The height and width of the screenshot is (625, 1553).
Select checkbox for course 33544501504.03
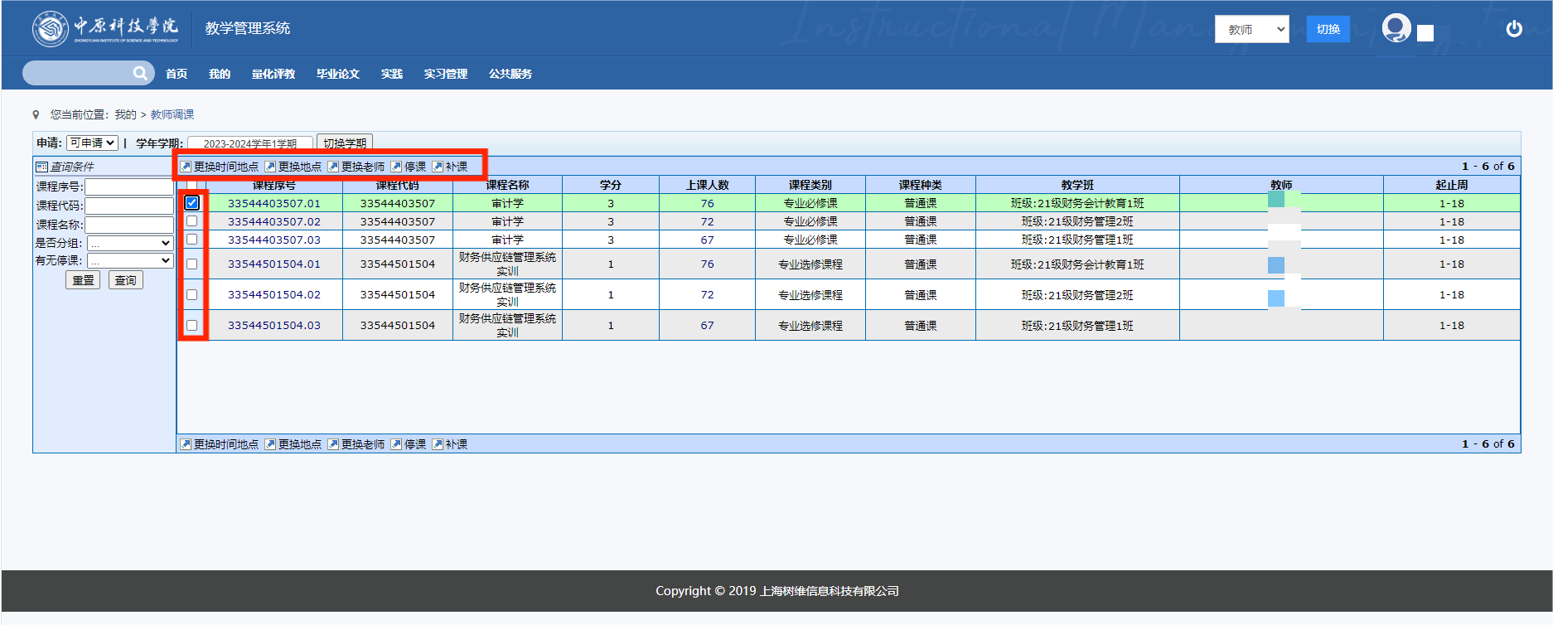[192, 325]
